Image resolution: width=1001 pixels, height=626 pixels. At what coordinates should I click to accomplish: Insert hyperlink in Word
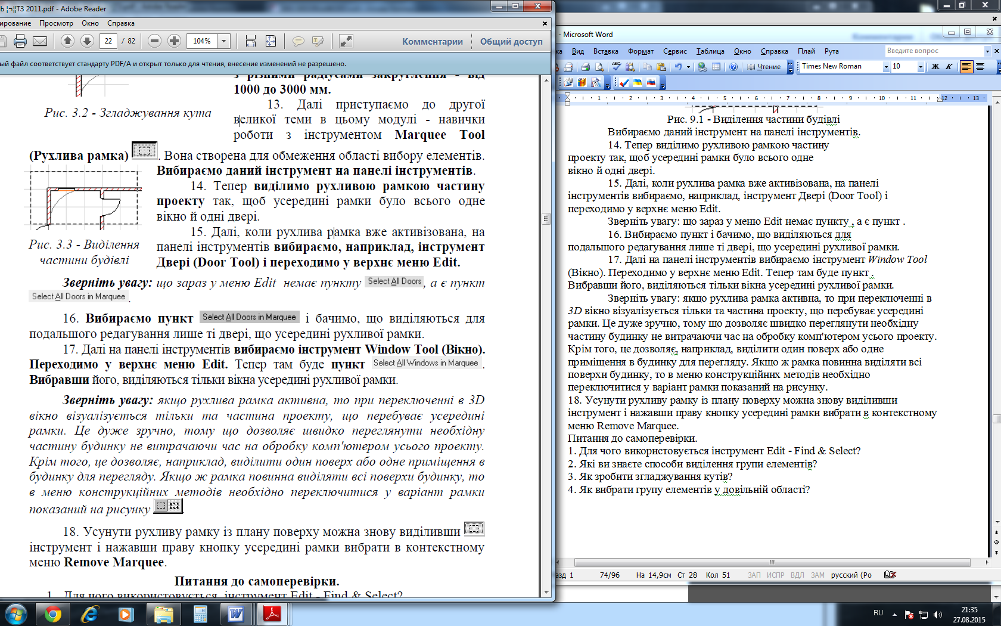pos(702,67)
